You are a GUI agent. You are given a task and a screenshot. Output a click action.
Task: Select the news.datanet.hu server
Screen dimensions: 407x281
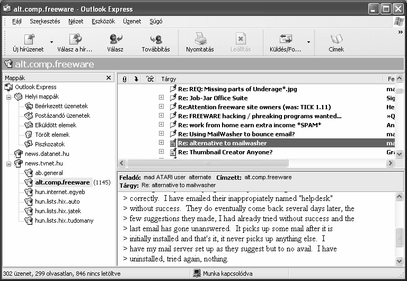click(47, 154)
